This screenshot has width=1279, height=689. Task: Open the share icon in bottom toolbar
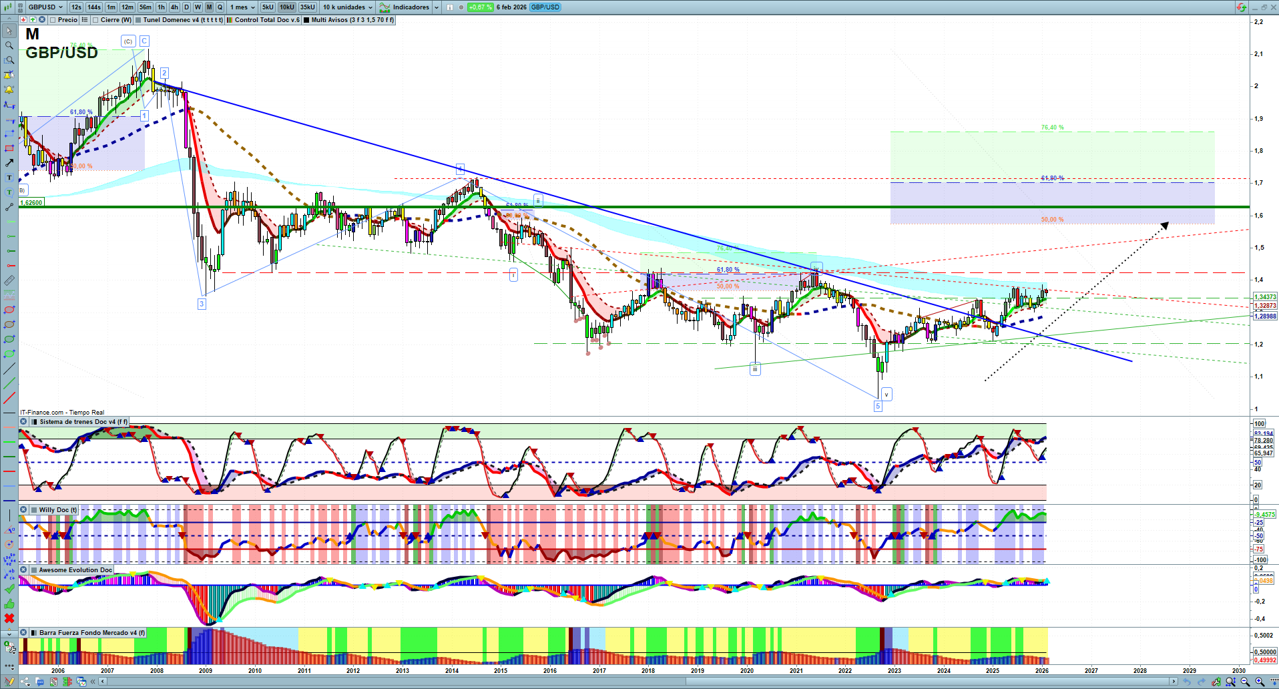(x=25, y=682)
